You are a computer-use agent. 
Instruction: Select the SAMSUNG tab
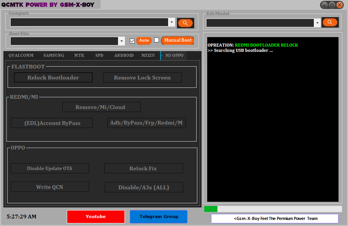(54, 55)
